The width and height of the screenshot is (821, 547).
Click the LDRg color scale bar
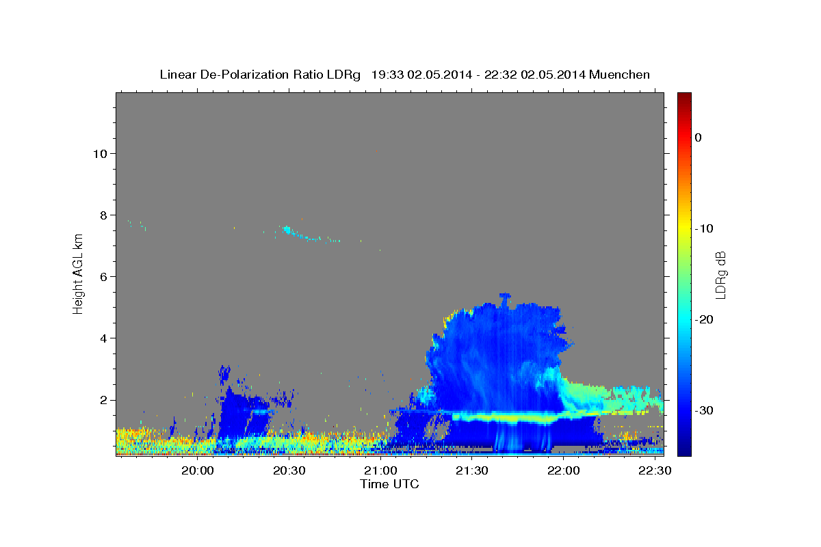[x=684, y=273]
